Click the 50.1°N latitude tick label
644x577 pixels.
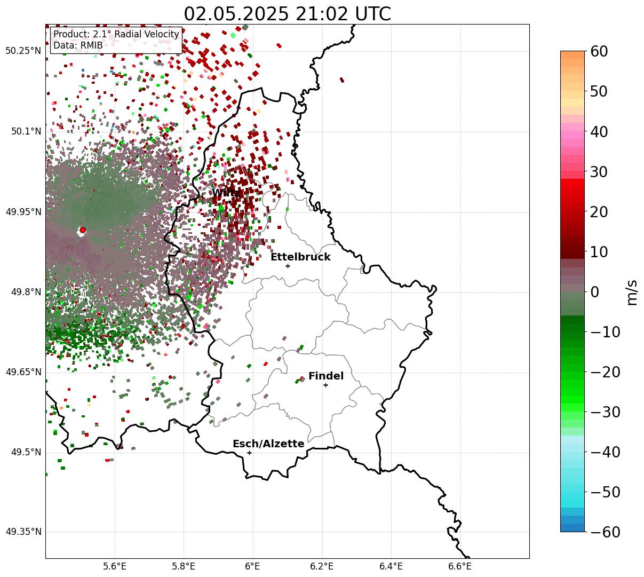[26, 132]
